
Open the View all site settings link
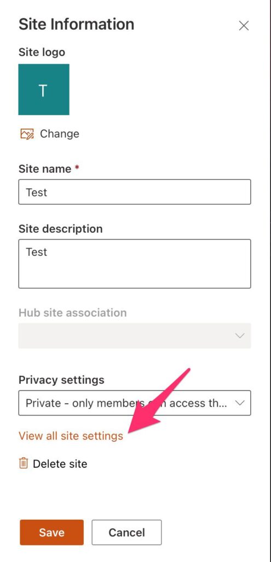tap(71, 436)
